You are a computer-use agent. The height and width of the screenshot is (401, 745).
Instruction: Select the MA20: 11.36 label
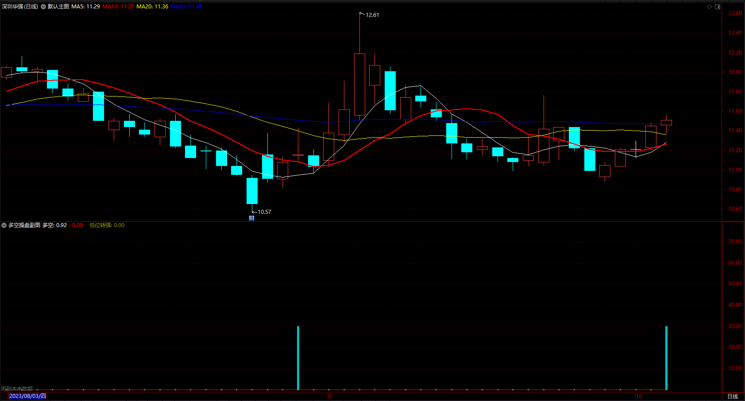coord(152,7)
